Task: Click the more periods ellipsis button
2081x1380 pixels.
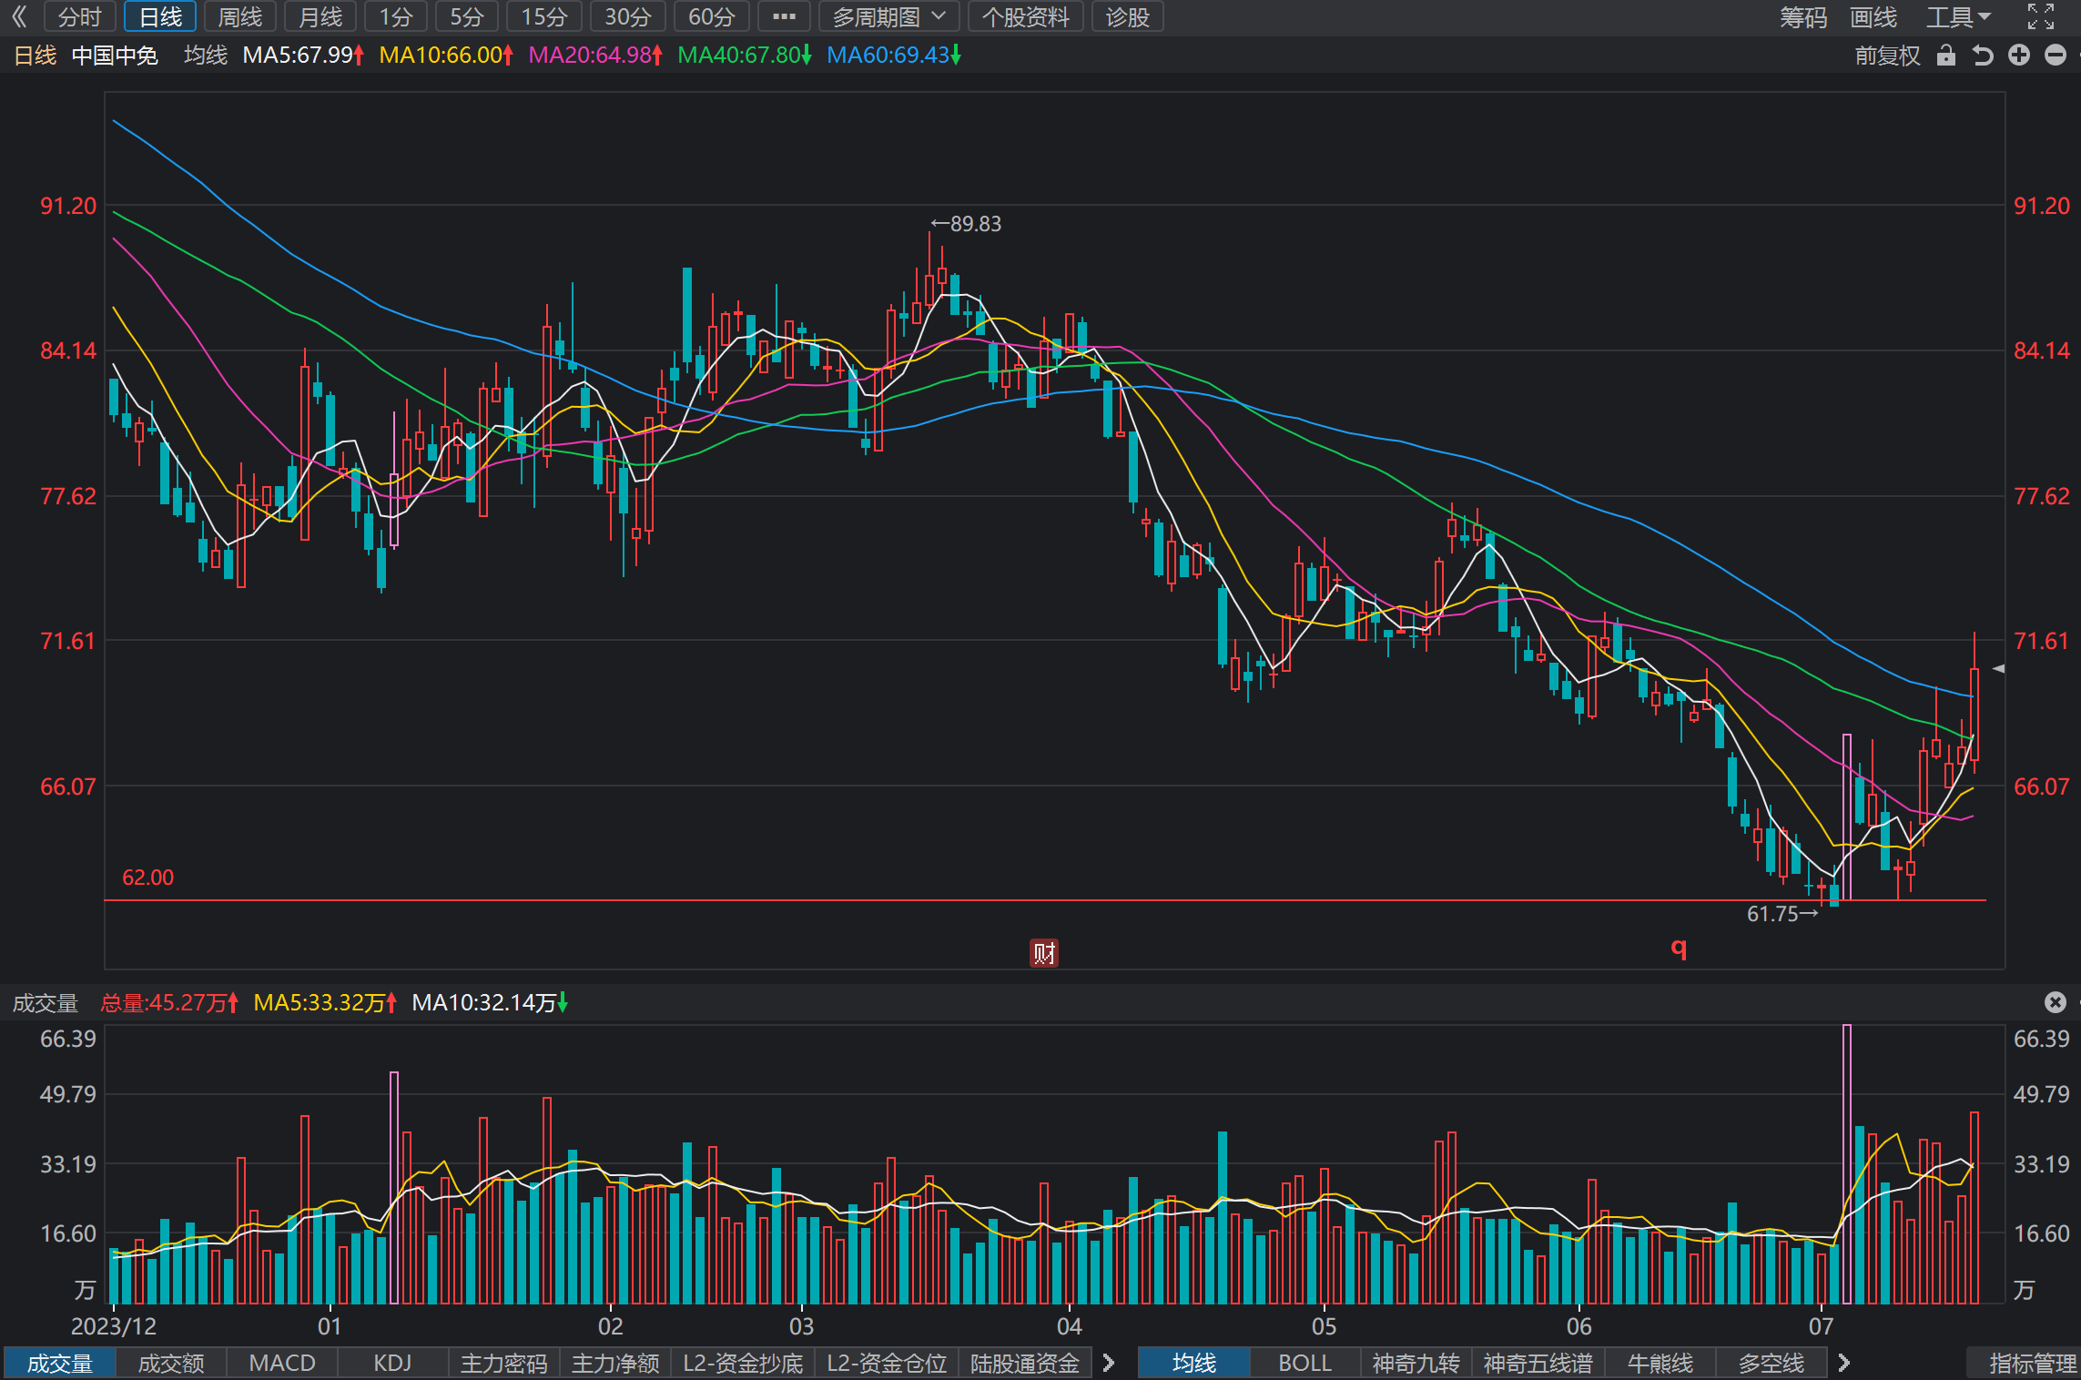Action: [x=784, y=16]
